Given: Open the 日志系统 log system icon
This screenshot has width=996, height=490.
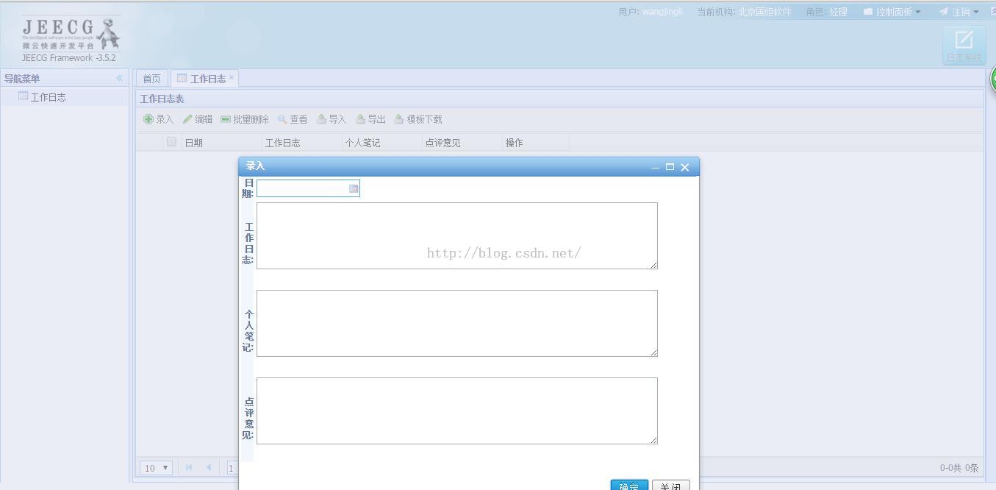Looking at the screenshot, I should pos(963,44).
